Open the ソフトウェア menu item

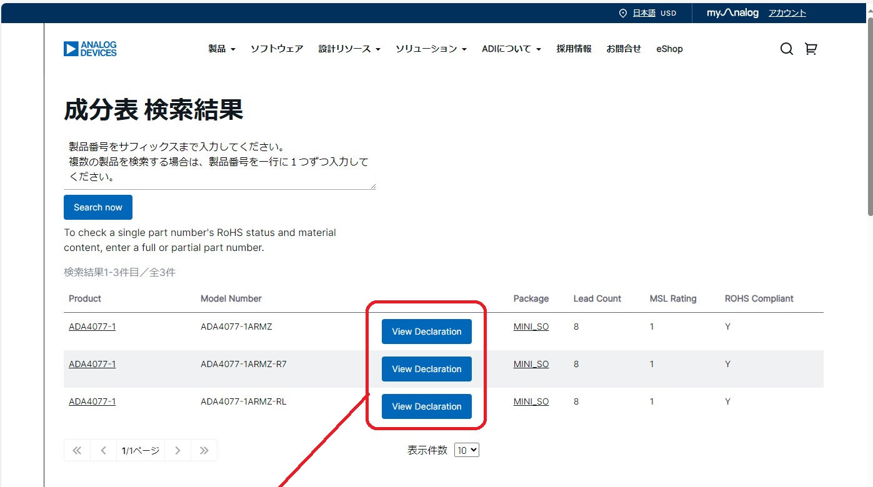click(x=277, y=49)
